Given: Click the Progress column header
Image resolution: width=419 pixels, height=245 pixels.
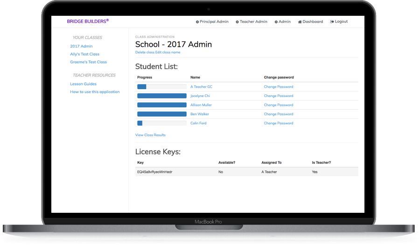Looking at the screenshot, I should pyautogui.click(x=145, y=77).
